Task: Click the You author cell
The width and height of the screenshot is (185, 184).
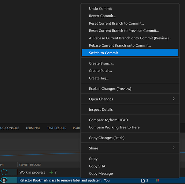Action: (107, 180)
